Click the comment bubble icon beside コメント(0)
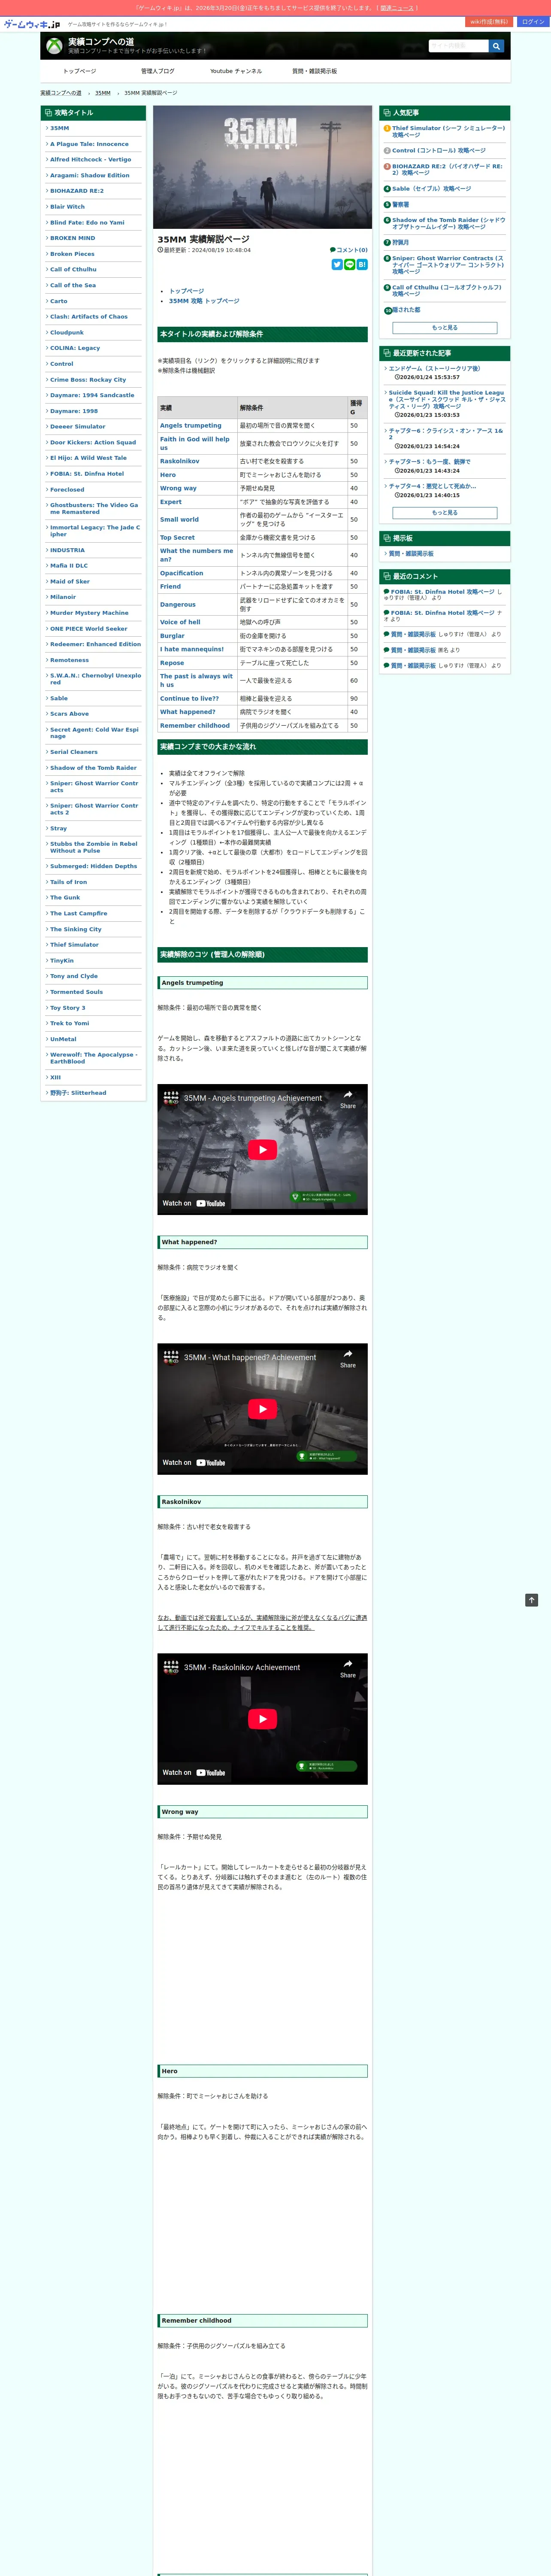This screenshot has width=551, height=2576. tap(333, 250)
